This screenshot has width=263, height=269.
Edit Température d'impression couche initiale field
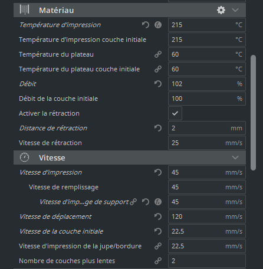pyautogui.click(x=207, y=40)
